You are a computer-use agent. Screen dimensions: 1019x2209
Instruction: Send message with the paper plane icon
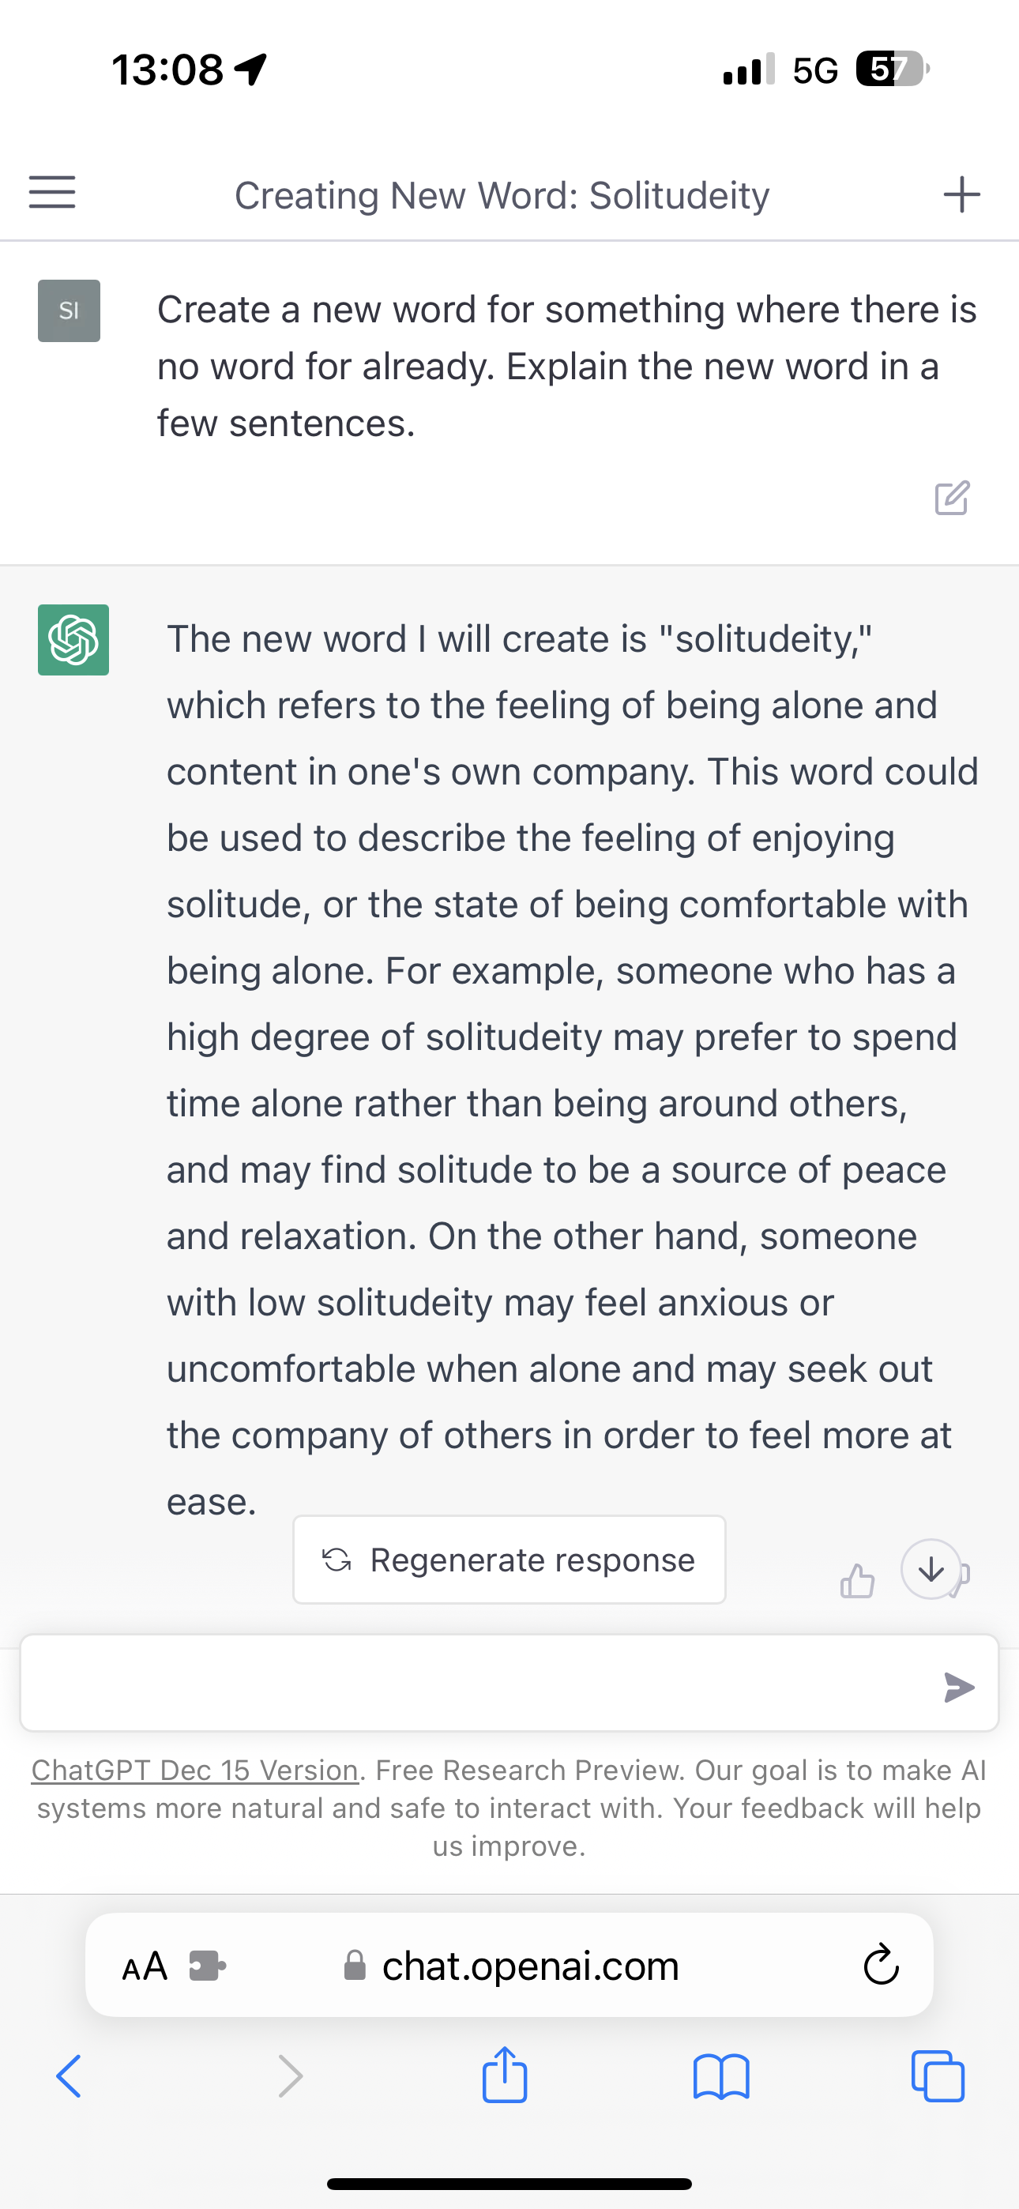[958, 1687]
